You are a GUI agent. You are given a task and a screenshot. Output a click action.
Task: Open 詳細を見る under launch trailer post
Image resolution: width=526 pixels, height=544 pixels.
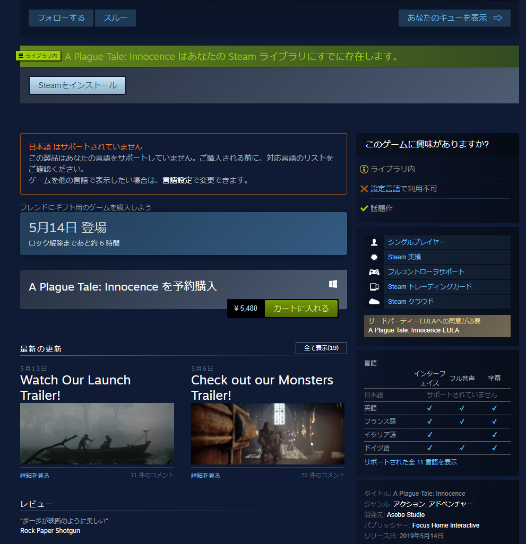pyautogui.click(x=35, y=476)
